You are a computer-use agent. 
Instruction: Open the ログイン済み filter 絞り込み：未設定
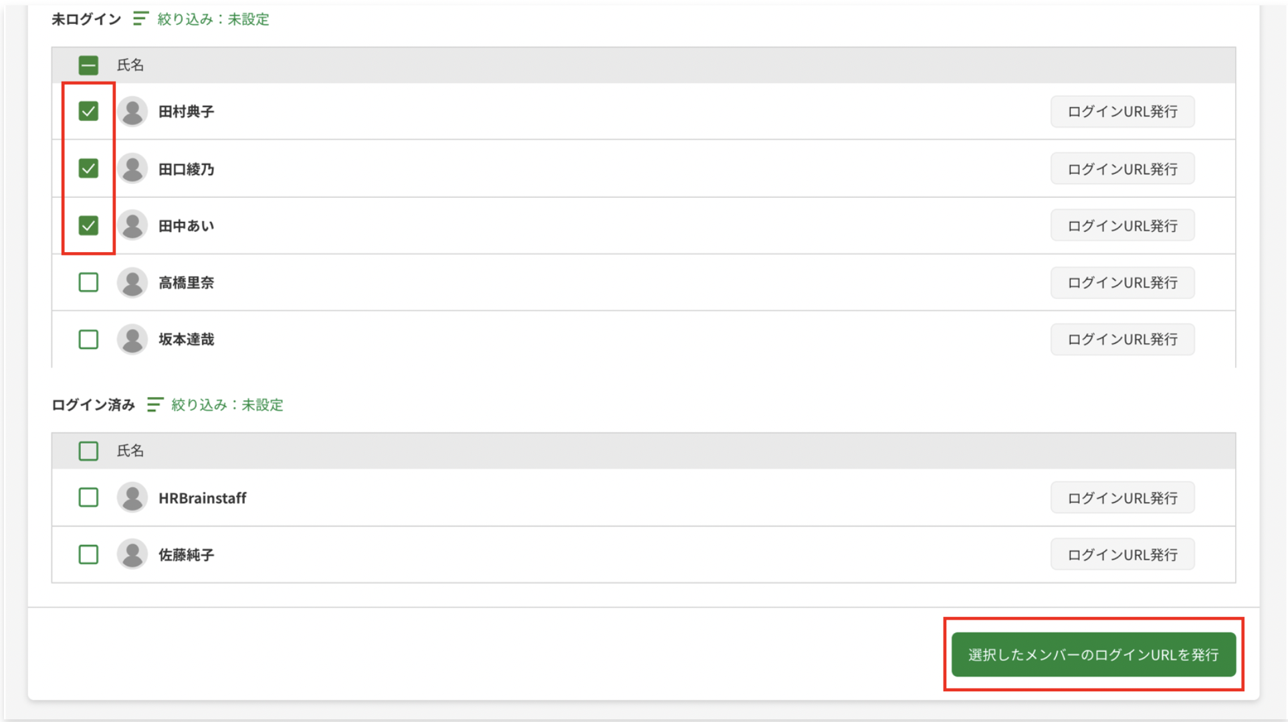click(x=227, y=405)
